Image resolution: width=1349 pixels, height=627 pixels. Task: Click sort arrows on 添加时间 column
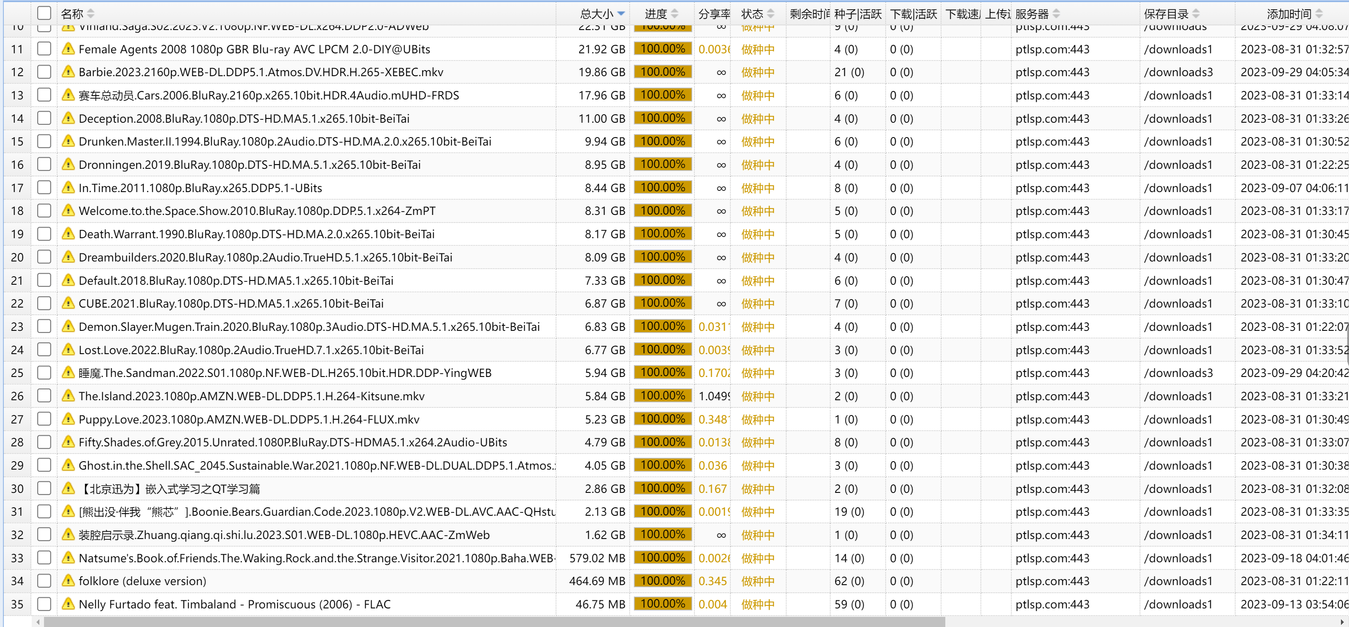coord(1319,14)
